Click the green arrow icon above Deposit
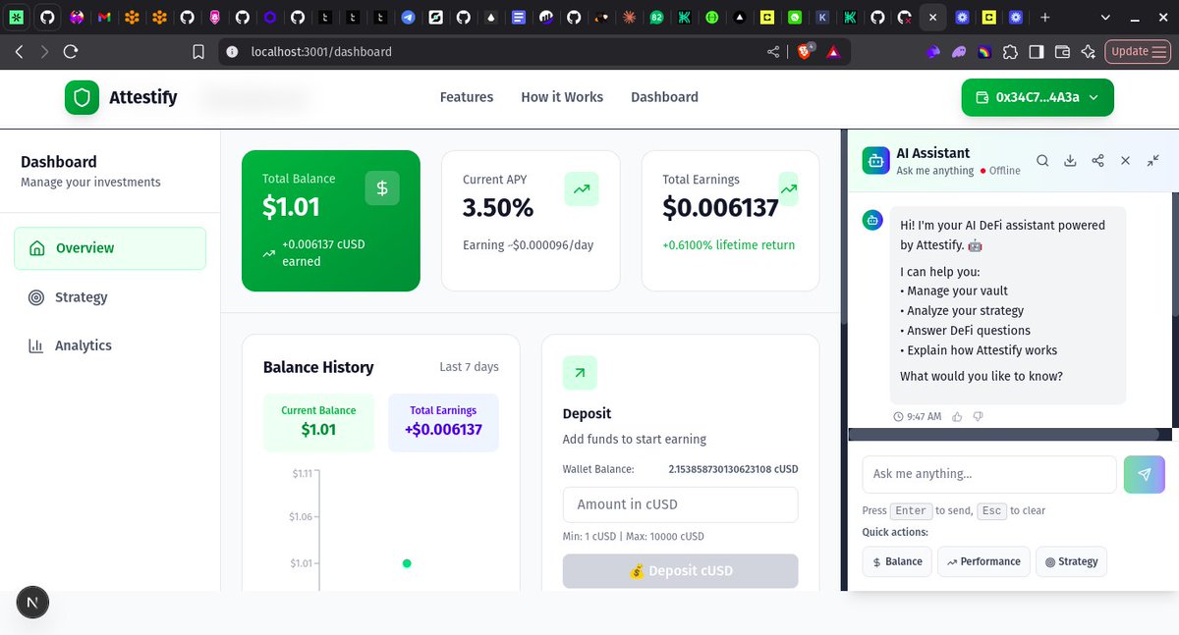 pyautogui.click(x=579, y=373)
